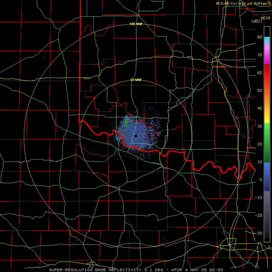Image resolution: width=272 pixels, height=272 pixels.
Task: Click the 10 value on dBZ scale
Action: pos(260,162)
